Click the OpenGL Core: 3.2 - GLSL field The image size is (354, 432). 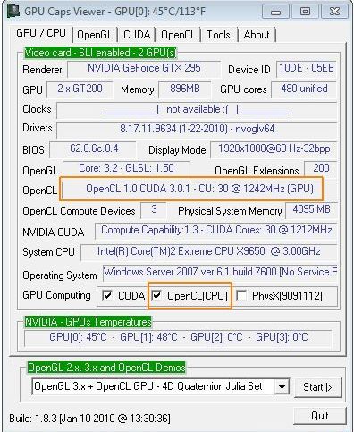126,169
